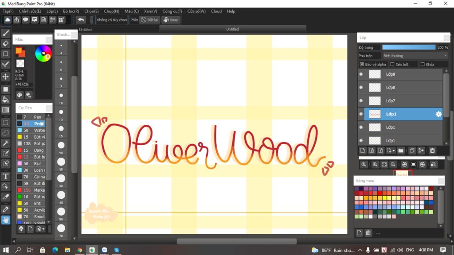The height and width of the screenshot is (255, 454).
Task: Open the brush add-options dropdown below brush list
Action: (x=40, y=229)
